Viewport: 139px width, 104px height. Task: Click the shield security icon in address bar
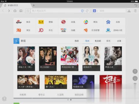click(x=82, y=11)
